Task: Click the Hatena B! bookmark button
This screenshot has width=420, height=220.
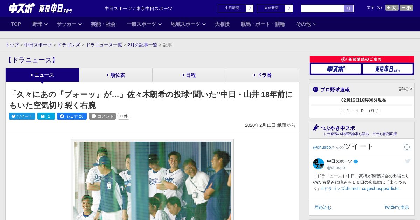Action: (x=46, y=116)
